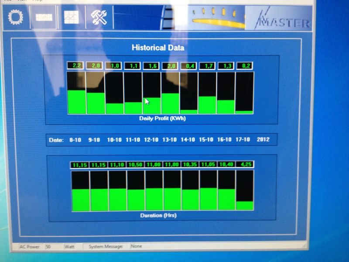Select the 14-10 date label
The image size is (349, 262).
point(188,140)
